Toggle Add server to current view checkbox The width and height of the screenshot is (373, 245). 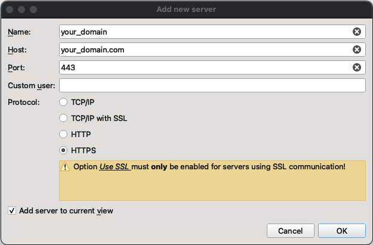[x=12, y=210]
